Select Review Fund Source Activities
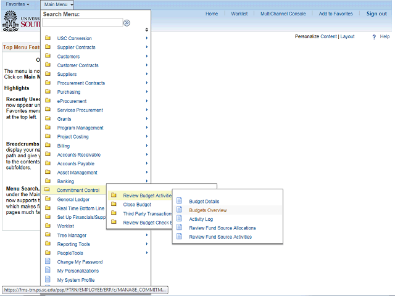Viewport: 395px width, 296px height. (220, 237)
